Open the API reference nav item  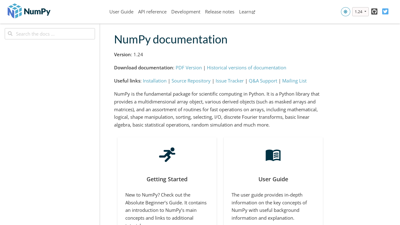click(152, 12)
